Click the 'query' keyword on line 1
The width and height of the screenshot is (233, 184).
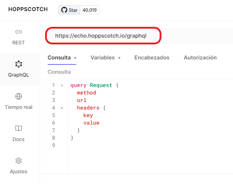tap(78, 85)
